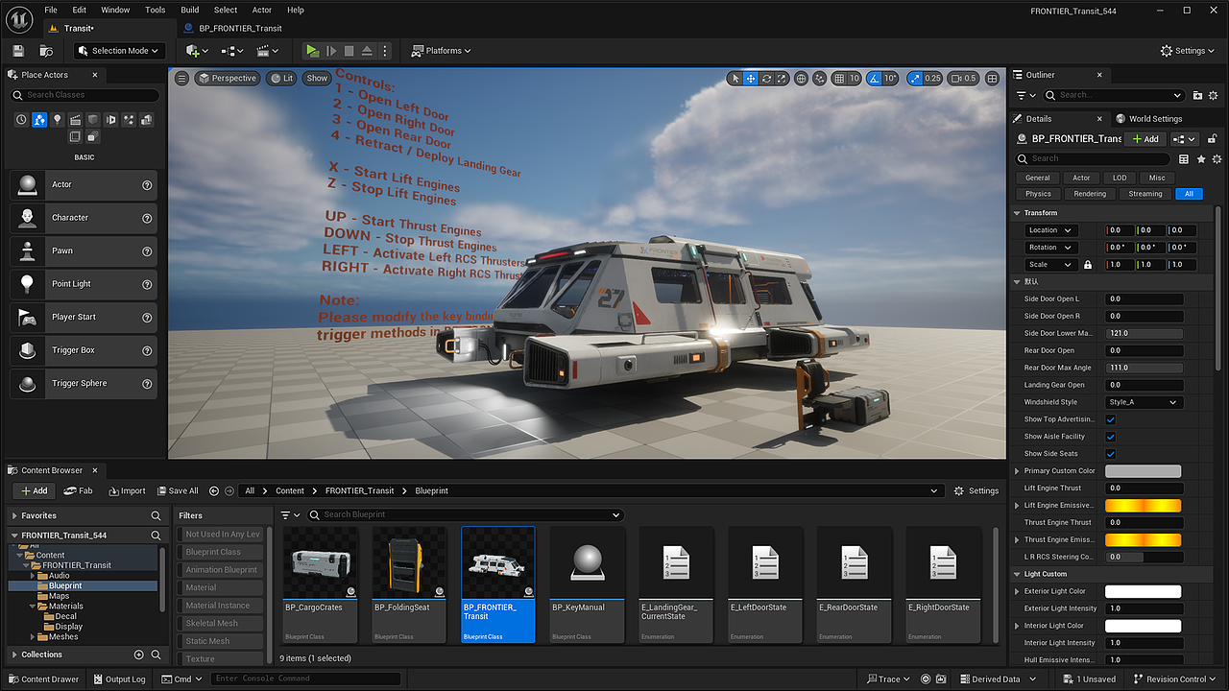Open the Platforms dropdown
Image resolution: width=1229 pixels, height=691 pixels.
click(x=442, y=51)
